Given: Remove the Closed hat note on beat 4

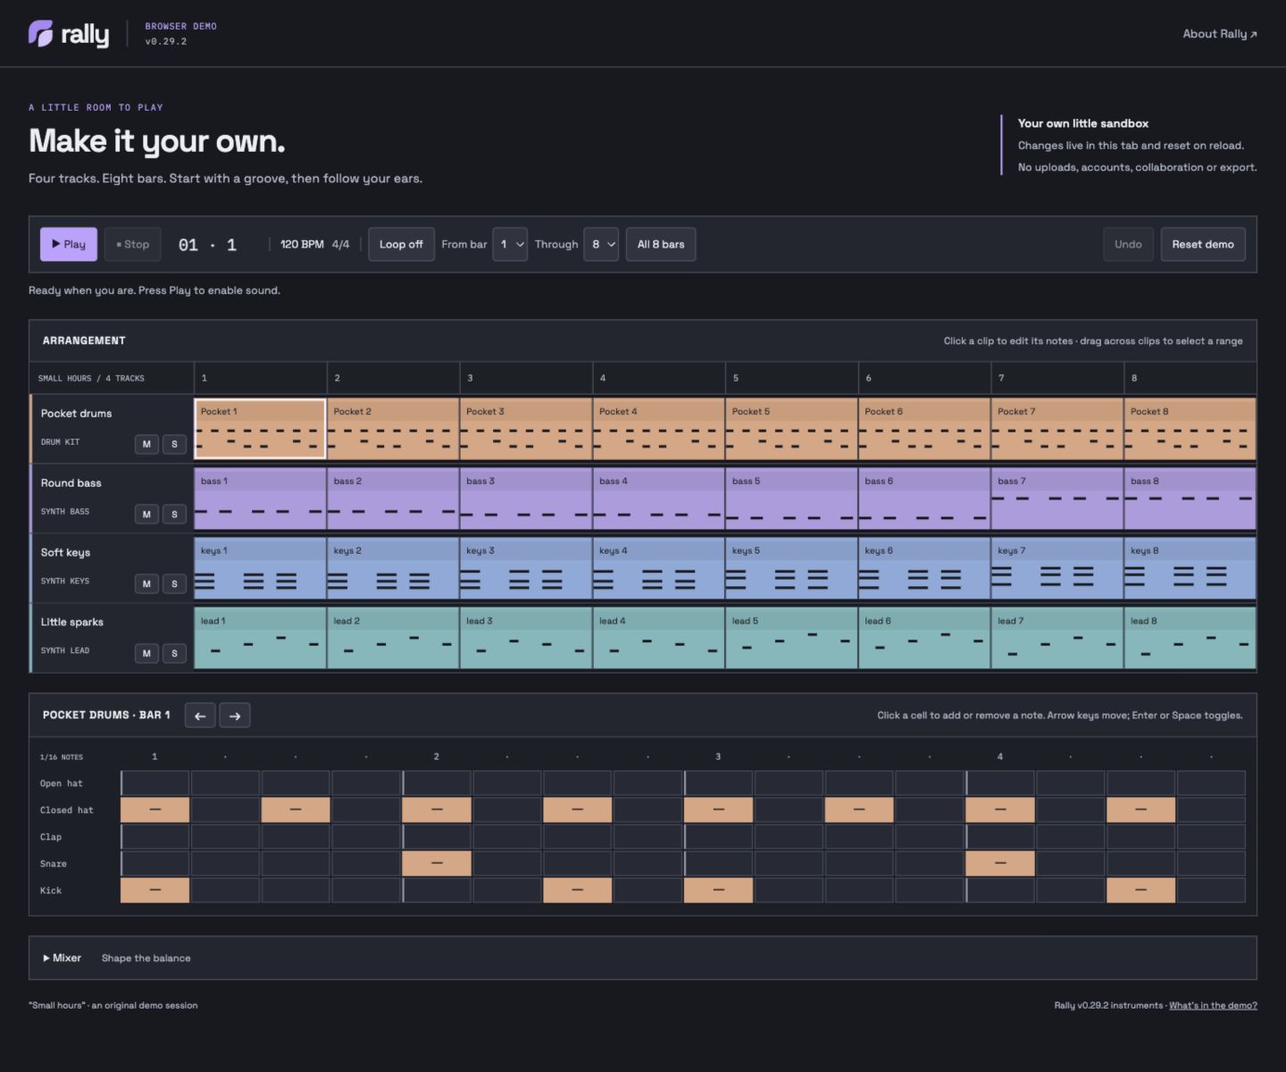Looking at the screenshot, I should (x=1000, y=810).
